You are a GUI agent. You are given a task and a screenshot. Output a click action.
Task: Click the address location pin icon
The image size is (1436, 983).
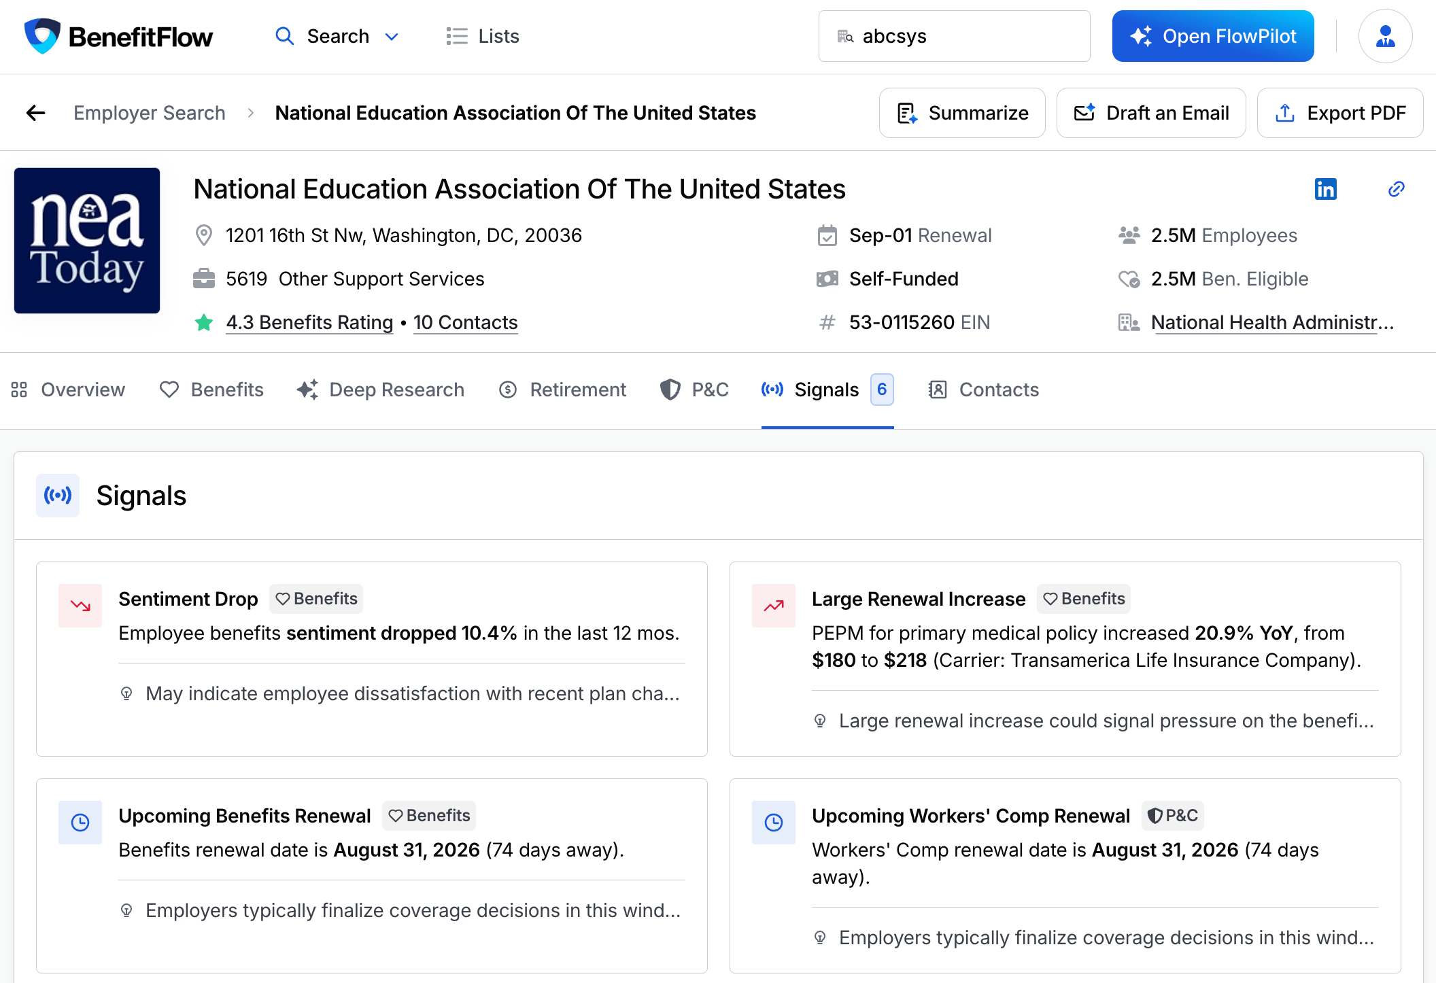point(203,235)
